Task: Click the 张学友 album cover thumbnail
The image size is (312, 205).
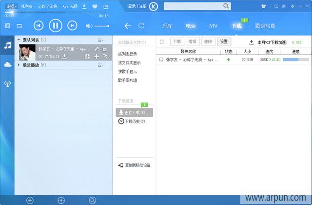Action: (27, 52)
